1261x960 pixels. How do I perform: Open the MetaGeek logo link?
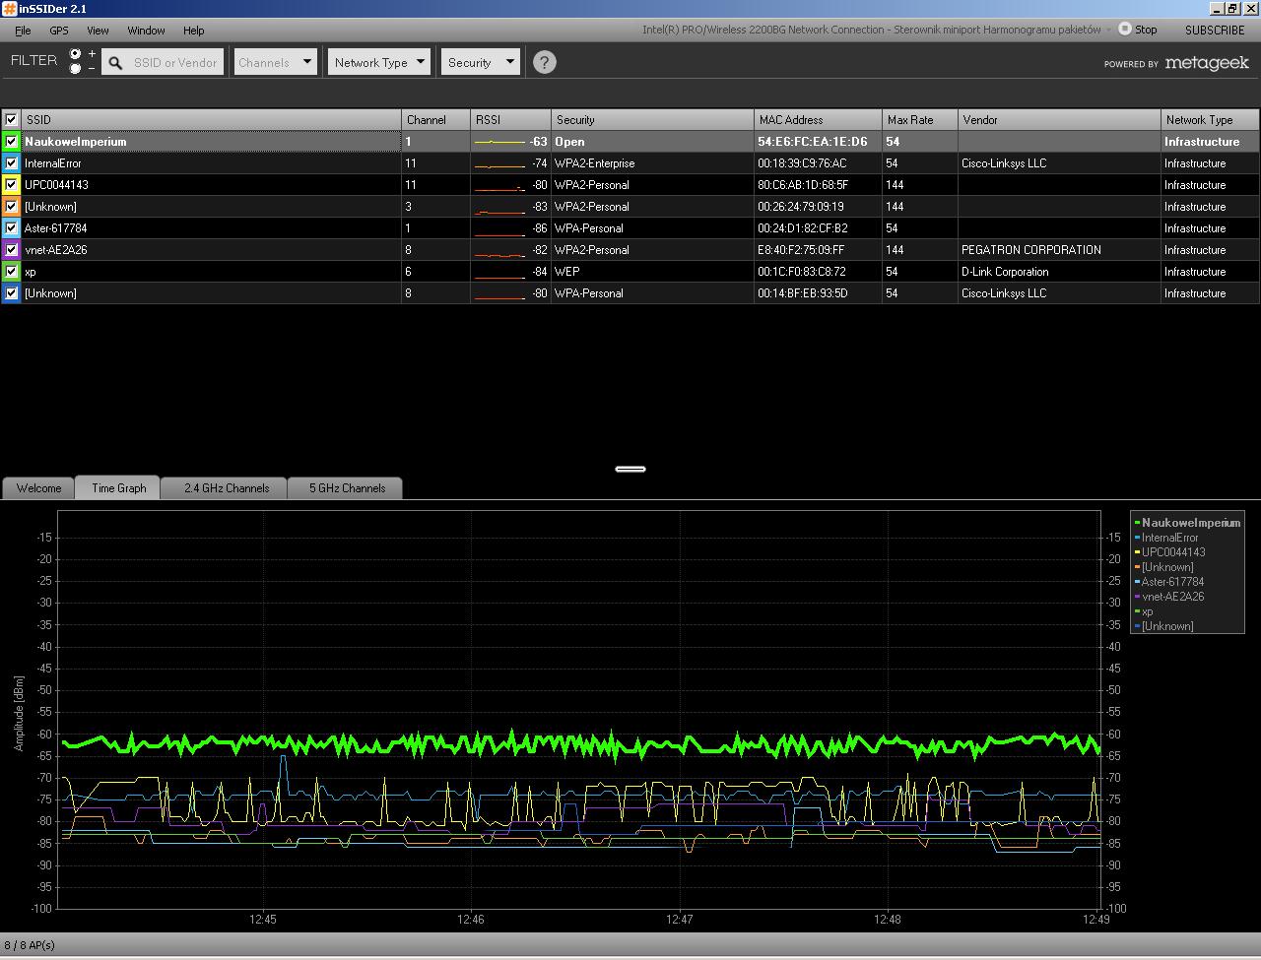point(1207,63)
